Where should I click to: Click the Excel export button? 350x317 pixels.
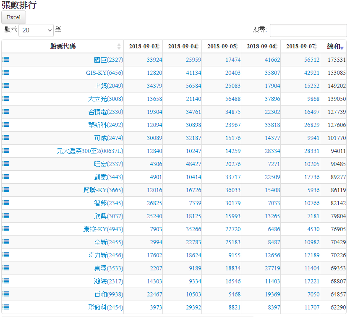pos(14,17)
